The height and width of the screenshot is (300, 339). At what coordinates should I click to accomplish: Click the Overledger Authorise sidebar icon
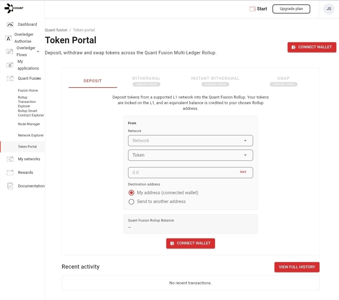9,38
